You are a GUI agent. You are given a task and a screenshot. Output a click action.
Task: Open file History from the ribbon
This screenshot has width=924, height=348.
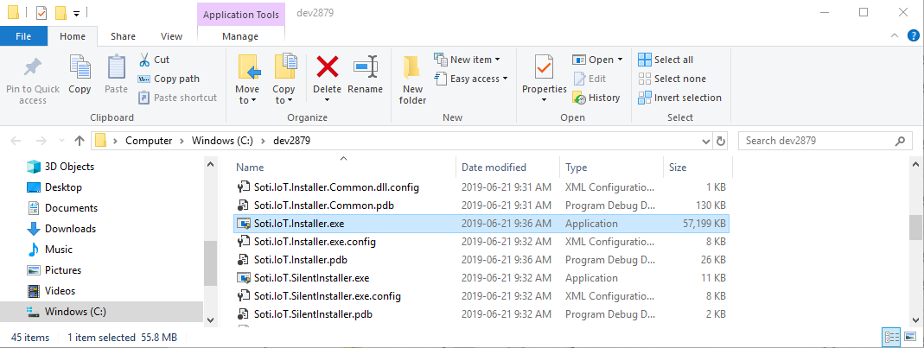596,98
